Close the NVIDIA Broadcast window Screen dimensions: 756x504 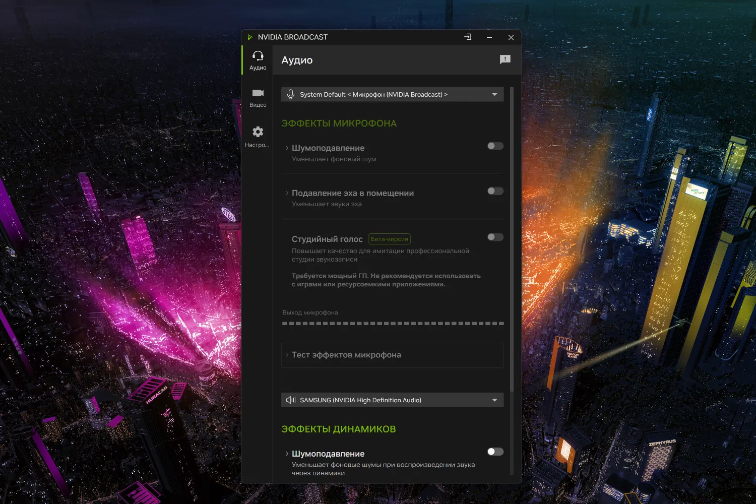(511, 37)
